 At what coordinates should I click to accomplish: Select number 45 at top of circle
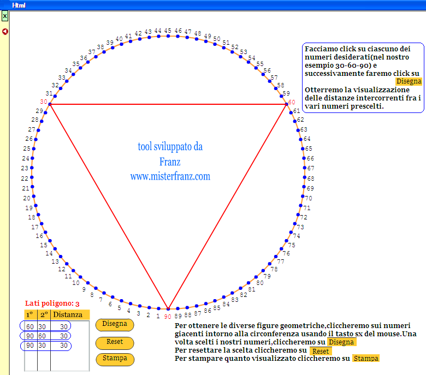(168, 31)
